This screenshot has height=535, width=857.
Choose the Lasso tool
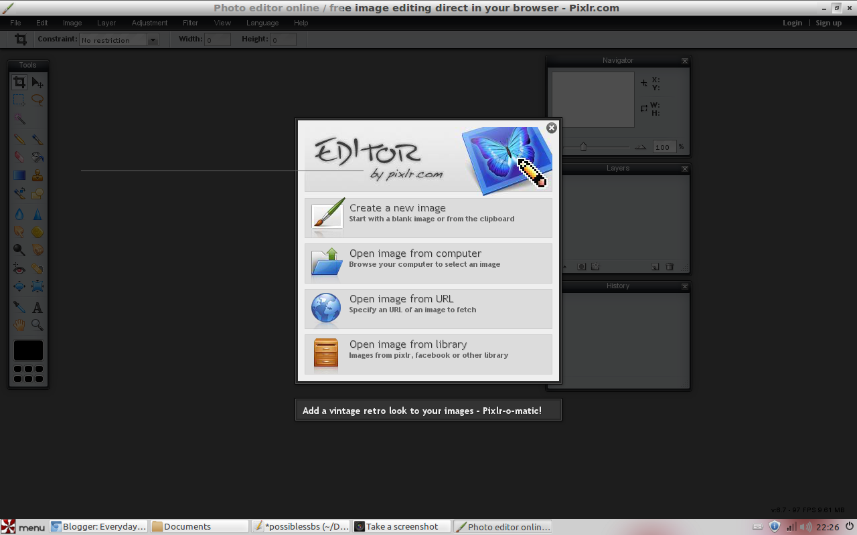pos(37,100)
